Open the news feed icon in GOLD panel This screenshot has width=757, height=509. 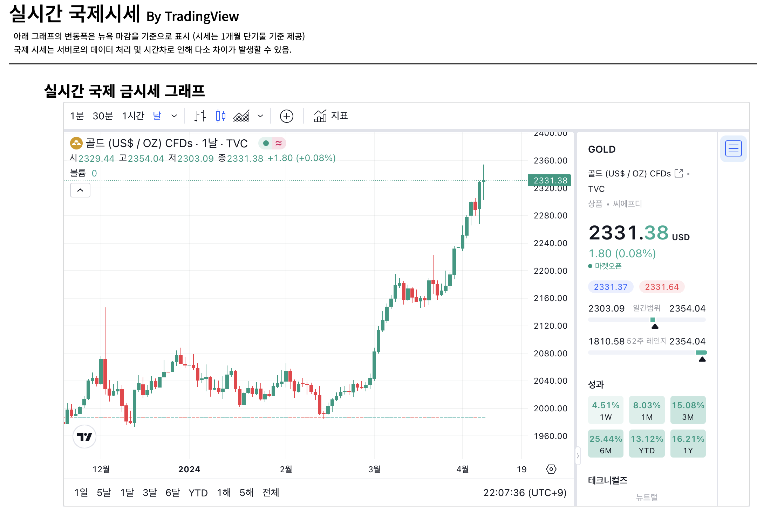point(734,149)
